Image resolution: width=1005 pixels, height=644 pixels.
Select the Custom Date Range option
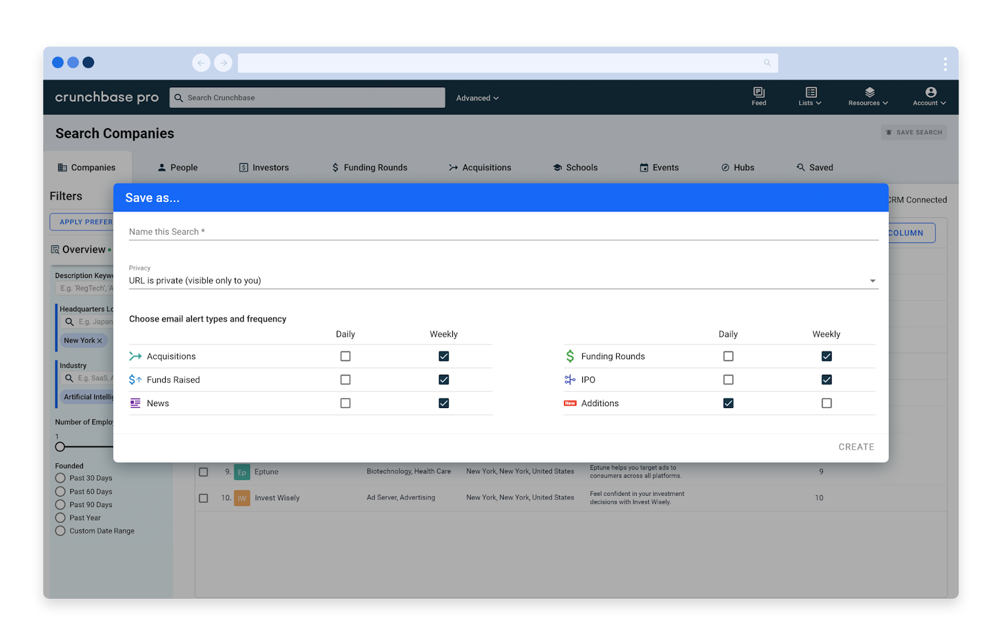(x=60, y=531)
